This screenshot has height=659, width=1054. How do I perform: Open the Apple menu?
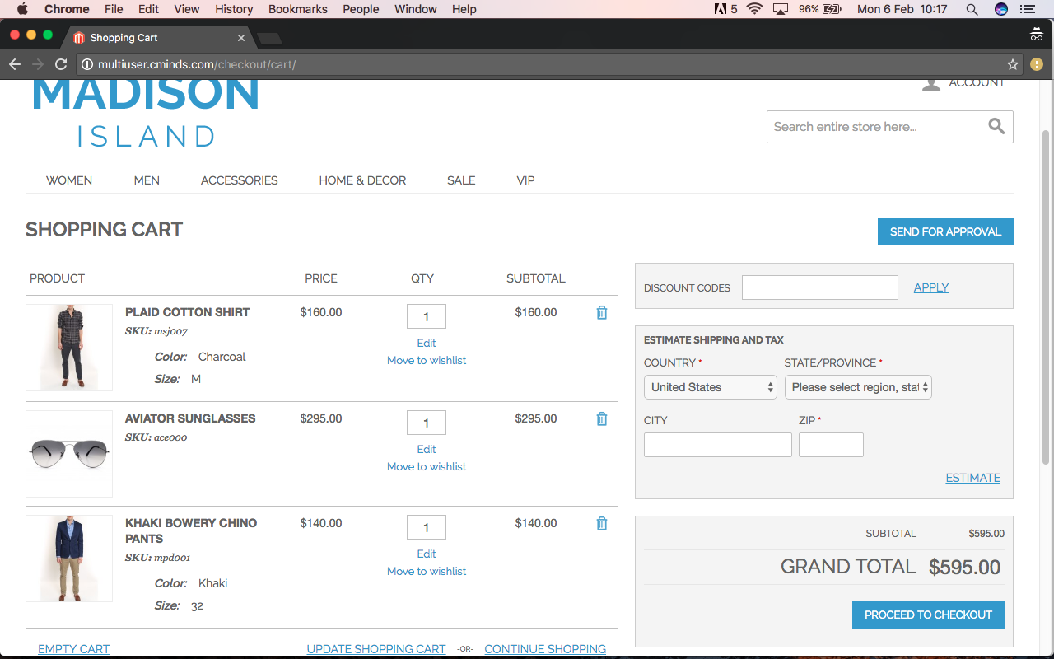(x=22, y=9)
